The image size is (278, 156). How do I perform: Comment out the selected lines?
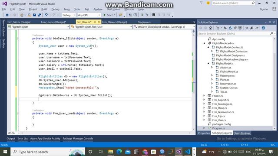point(142,15)
